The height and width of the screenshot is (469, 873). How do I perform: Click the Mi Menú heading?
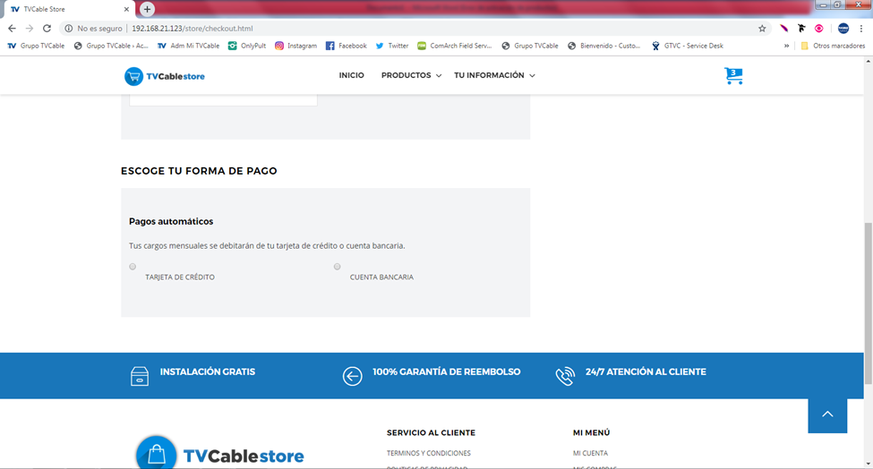pyautogui.click(x=591, y=432)
